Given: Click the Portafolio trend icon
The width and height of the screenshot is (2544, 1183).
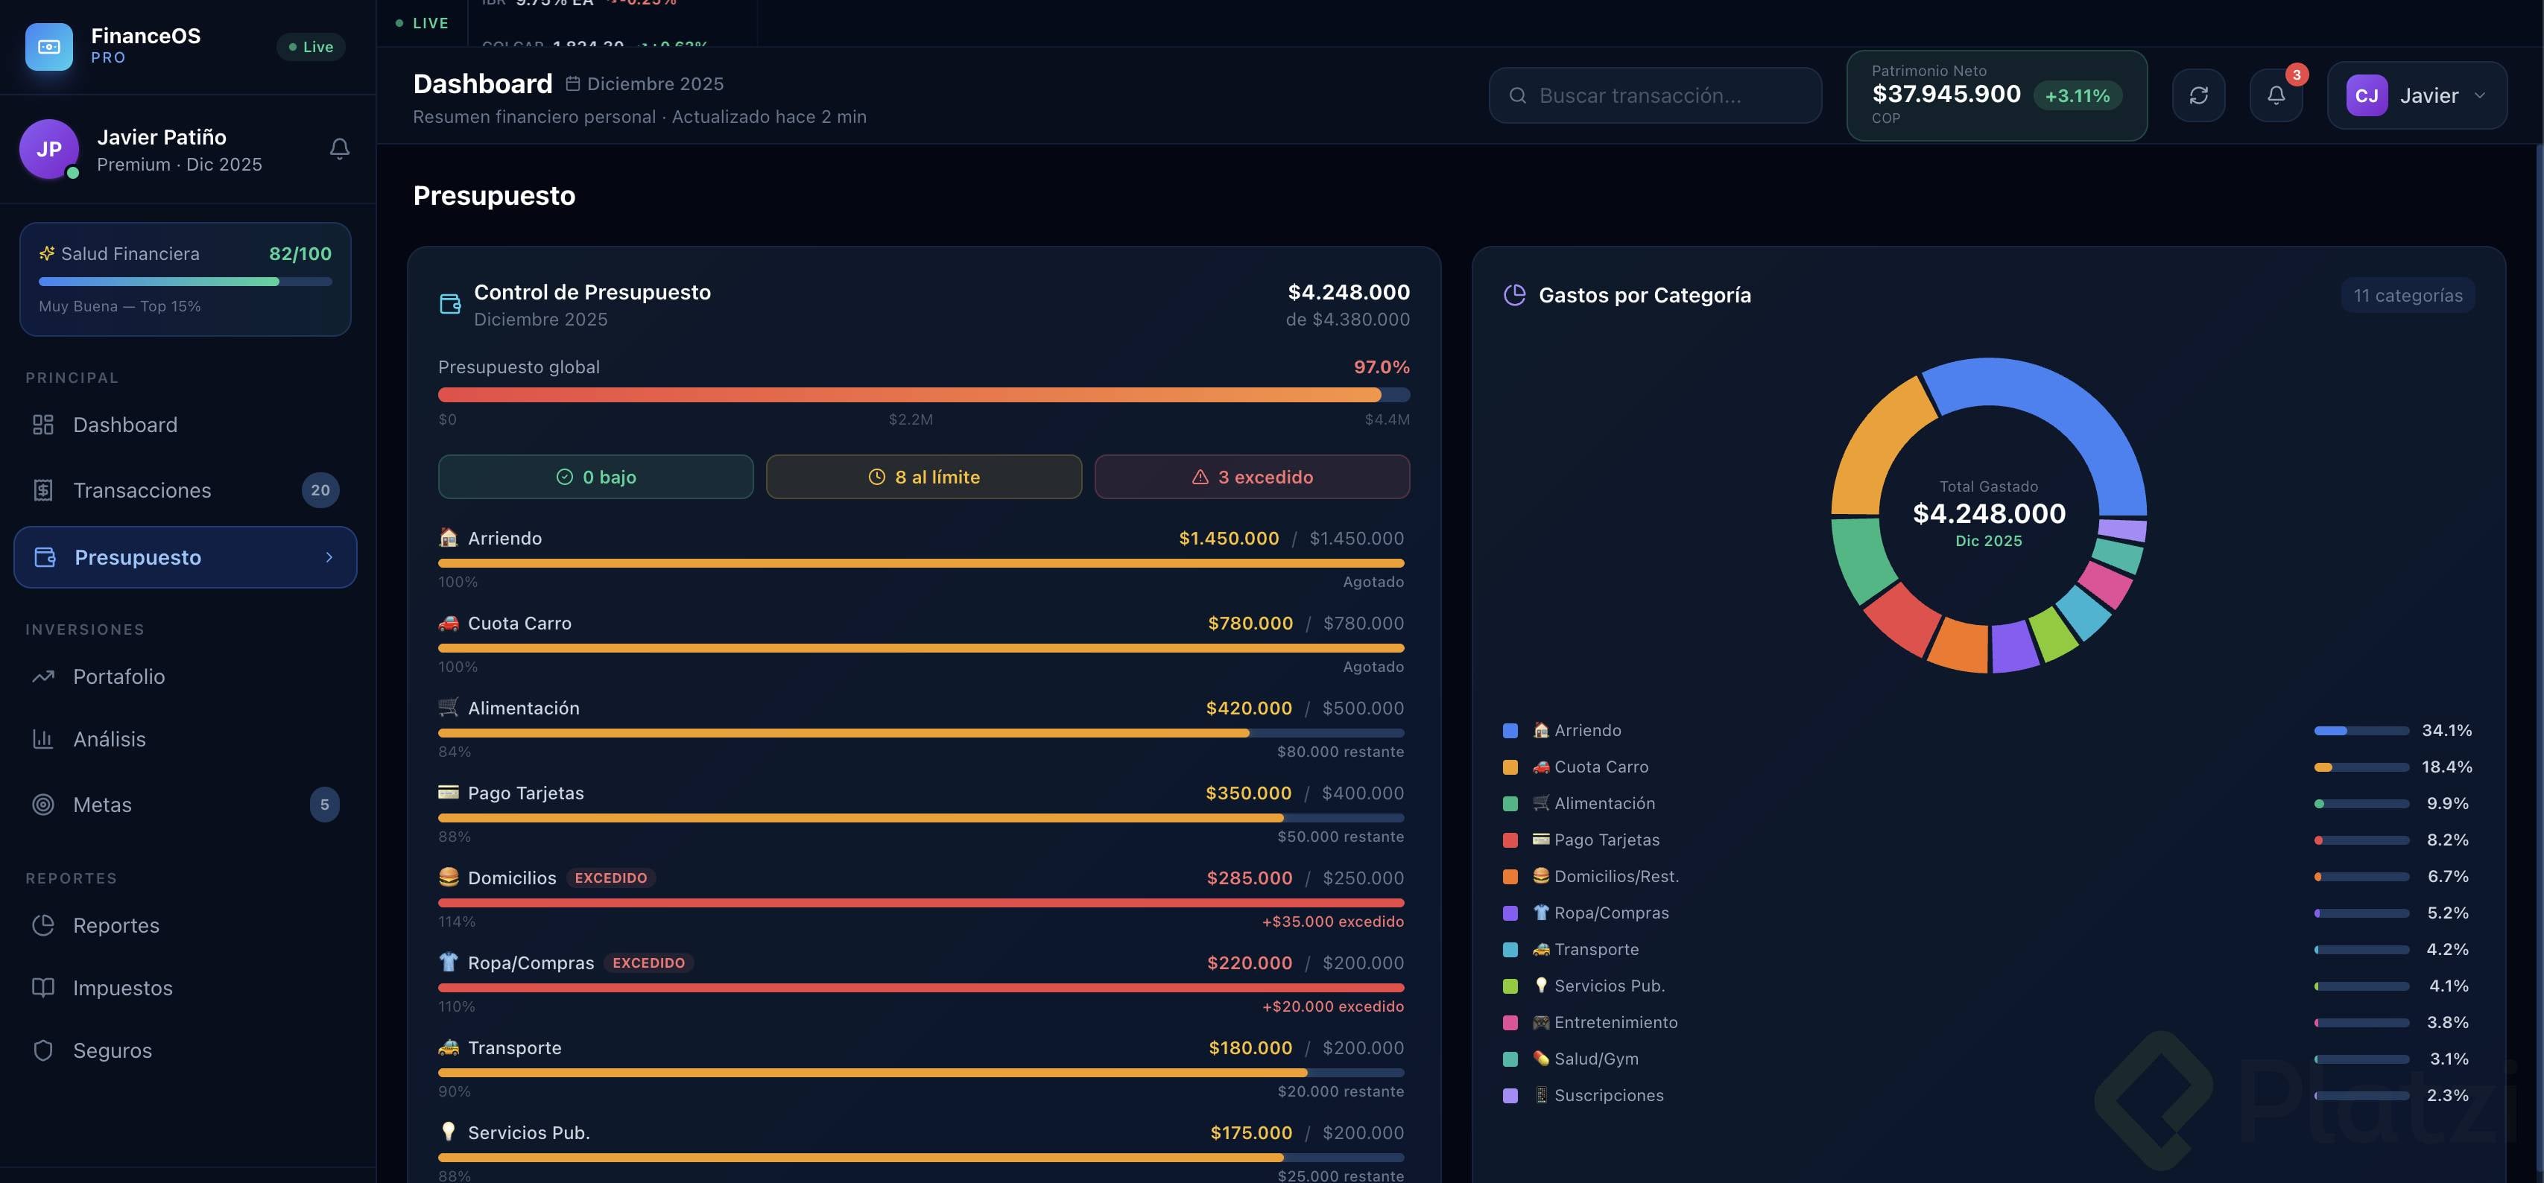Looking at the screenshot, I should [x=42, y=676].
